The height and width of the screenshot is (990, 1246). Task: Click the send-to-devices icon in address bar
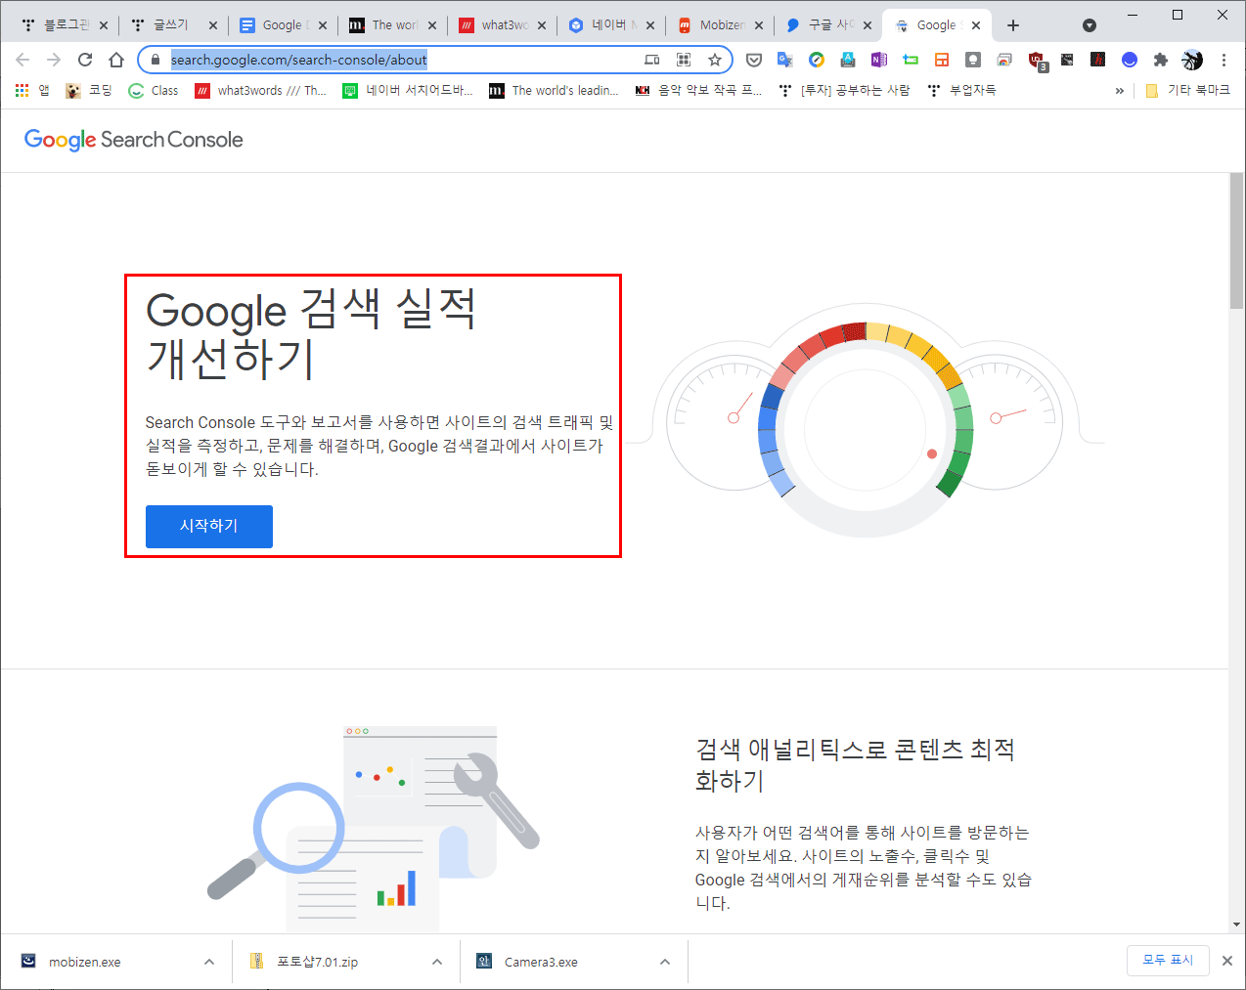coord(652,60)
